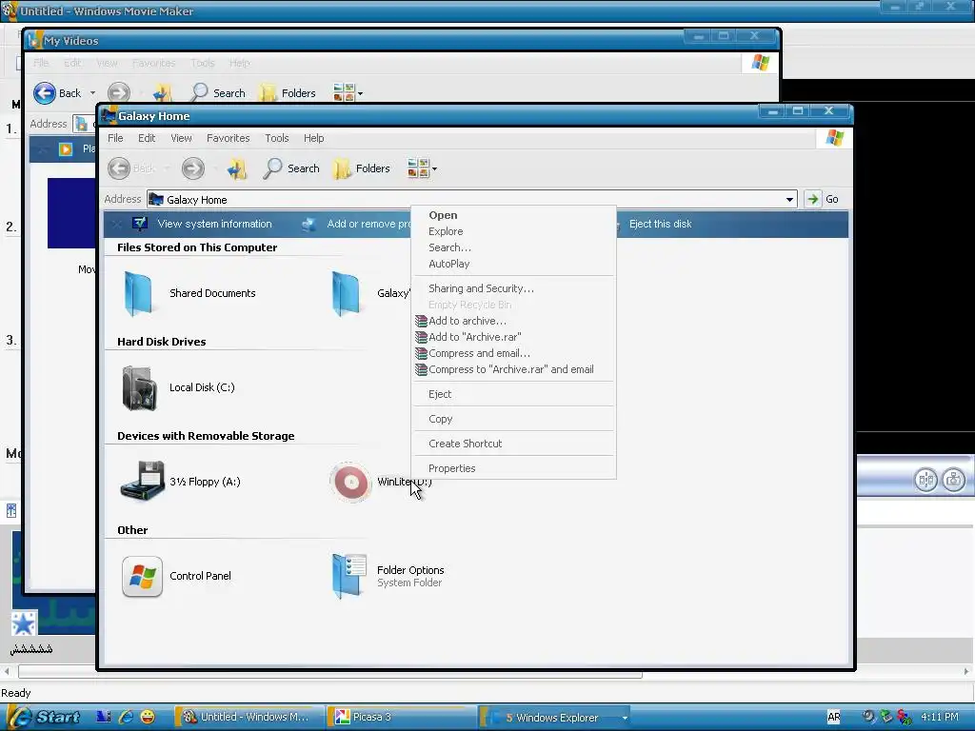Click Movie Maker take picture button
975x731 pixels.
tap(953, 480)
